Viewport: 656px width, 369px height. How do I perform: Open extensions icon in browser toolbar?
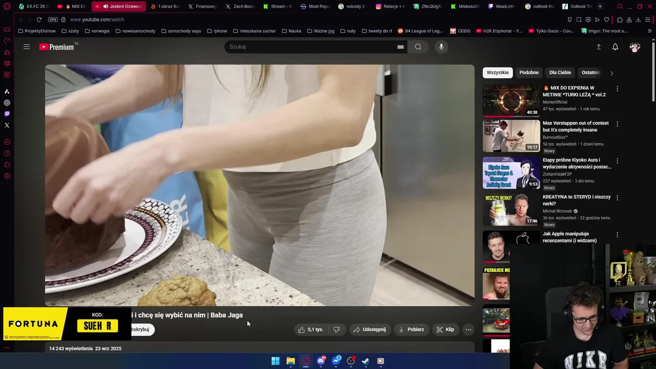[x=620, y=19]
